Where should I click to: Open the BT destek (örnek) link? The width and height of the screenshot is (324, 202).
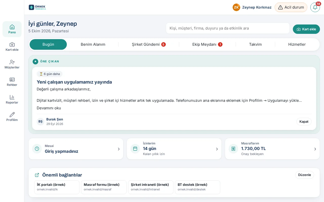point(198,187)
